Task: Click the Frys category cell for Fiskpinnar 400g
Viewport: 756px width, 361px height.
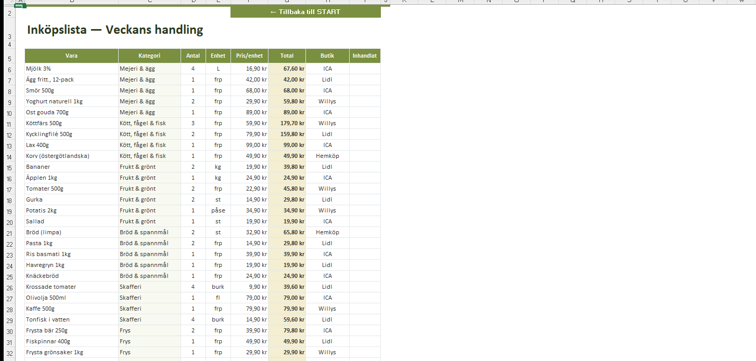Action: click(149, 341)
